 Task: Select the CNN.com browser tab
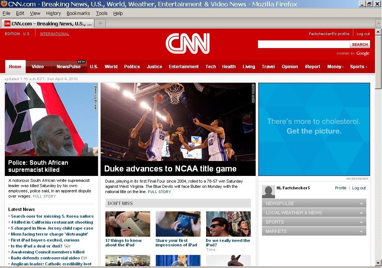tap(48, 23)
